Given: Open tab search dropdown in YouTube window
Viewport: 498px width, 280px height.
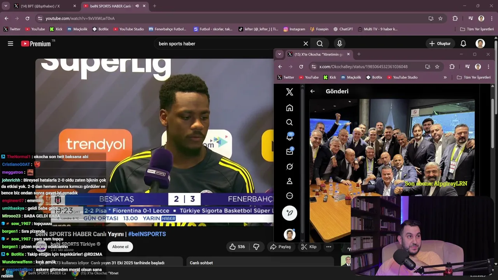Looking at the screenshot, I should [x=5, y=6].
